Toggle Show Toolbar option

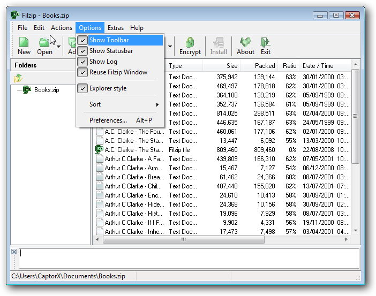(120, 40)
